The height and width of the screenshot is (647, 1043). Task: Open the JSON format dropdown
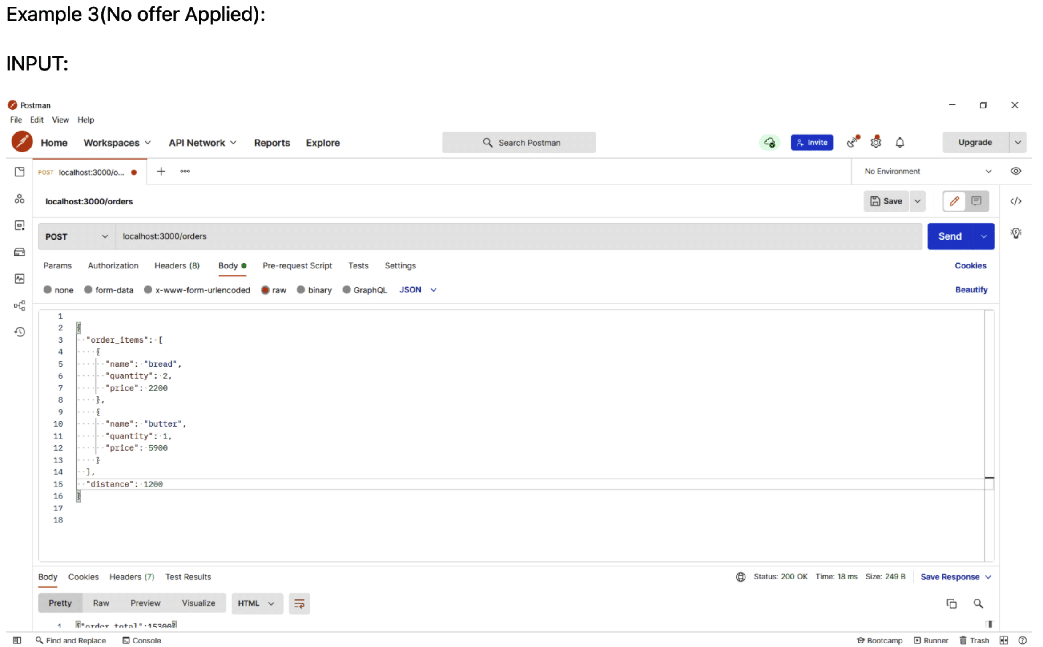tap(417, 289)
